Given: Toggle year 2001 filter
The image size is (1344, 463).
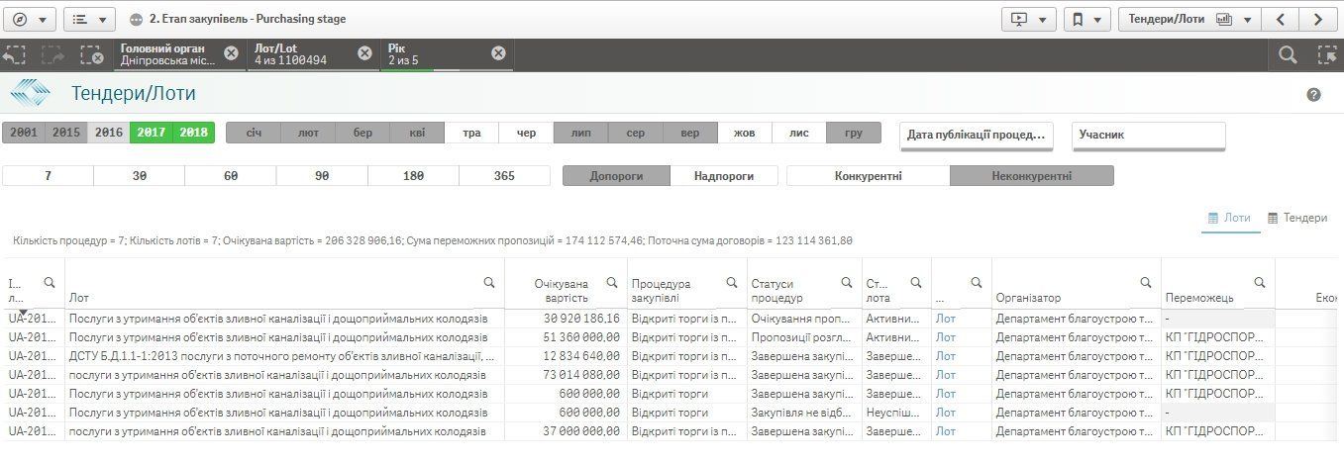Looking at the screenshot, I should pyautogui.click(x=24, y=133).
